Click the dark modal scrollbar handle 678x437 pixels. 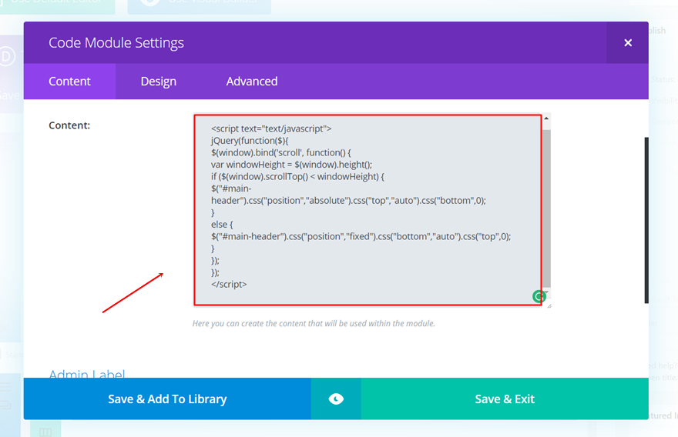click(646, 219)
